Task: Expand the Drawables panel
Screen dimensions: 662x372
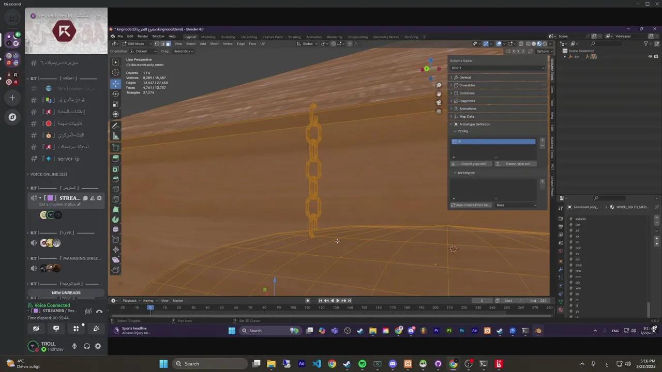Action: (x=467, y=85)
